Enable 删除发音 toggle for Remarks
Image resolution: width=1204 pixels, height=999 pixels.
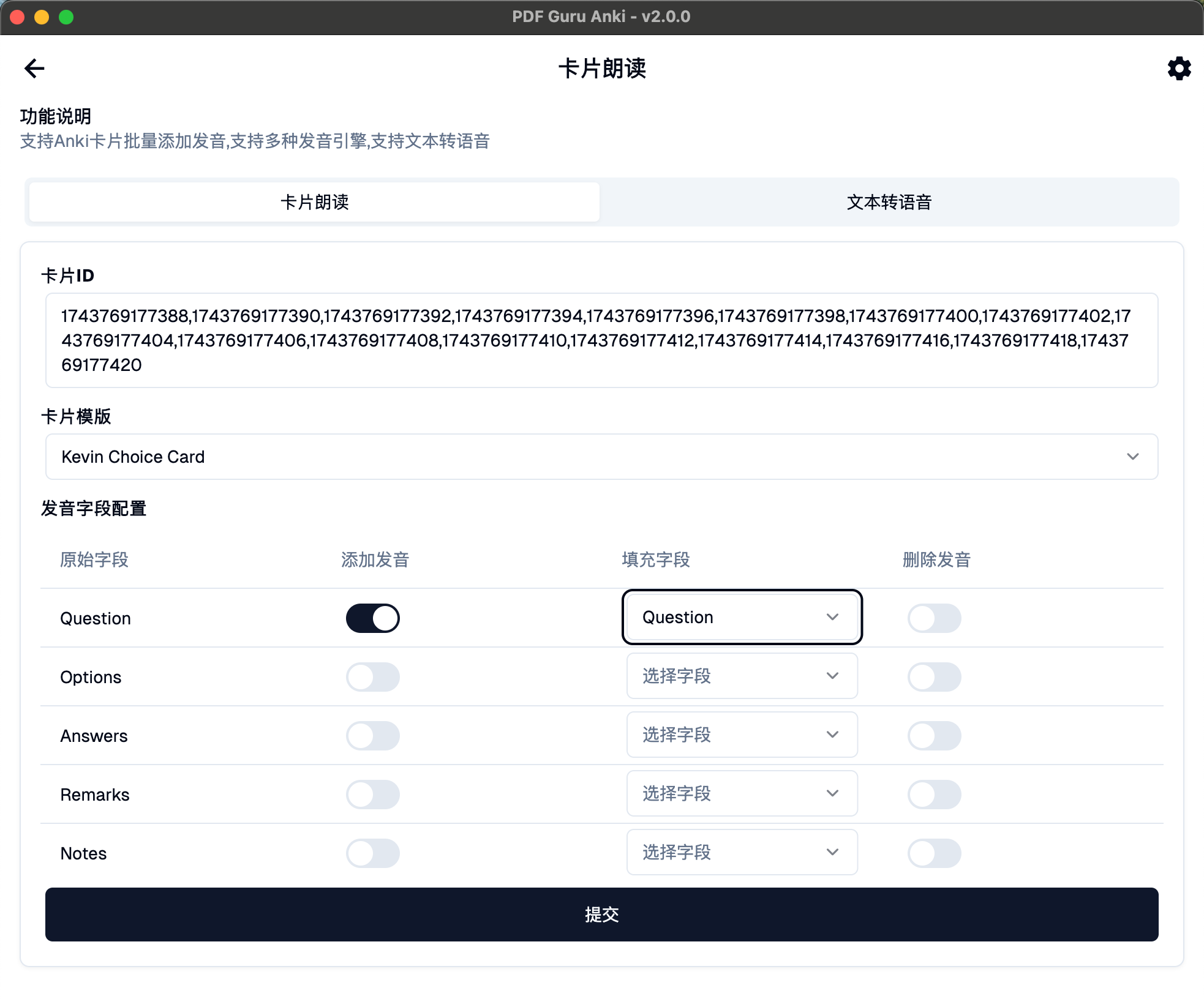pos(935,795)
